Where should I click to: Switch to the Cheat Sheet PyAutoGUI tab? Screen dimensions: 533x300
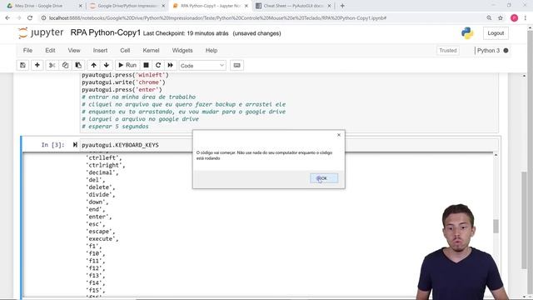point(293,6)
